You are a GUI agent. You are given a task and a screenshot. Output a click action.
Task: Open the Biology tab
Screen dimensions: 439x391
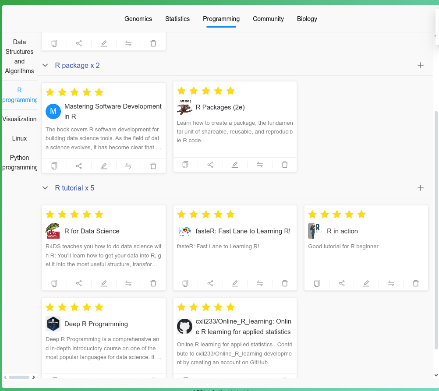coord(307,19)
